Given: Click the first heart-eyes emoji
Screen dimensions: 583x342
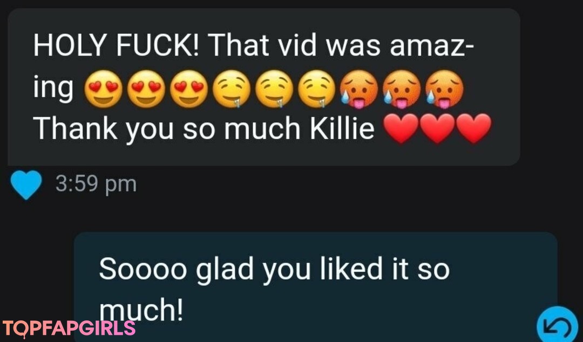Looking at the screenshot, I should coord(103,89).
